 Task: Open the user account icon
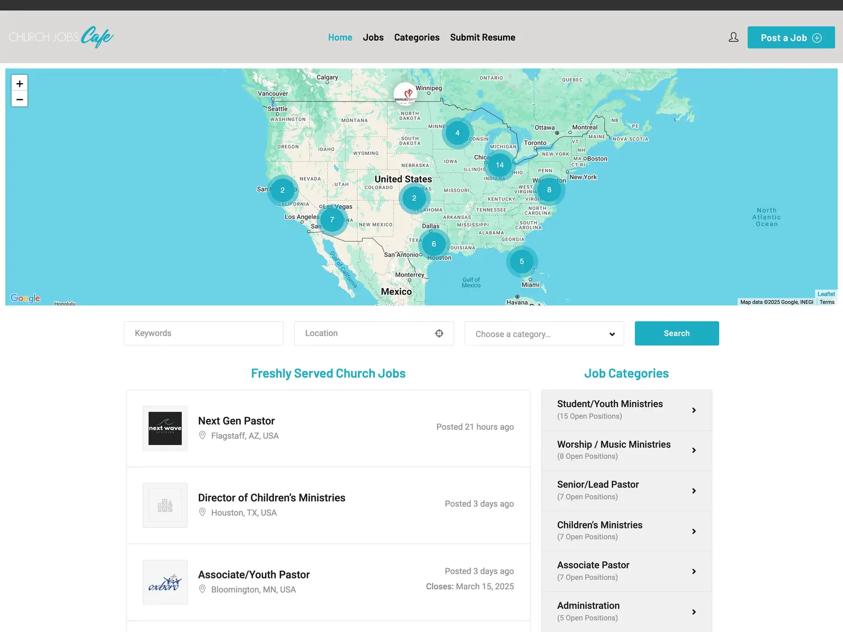[x=733, y=37]
